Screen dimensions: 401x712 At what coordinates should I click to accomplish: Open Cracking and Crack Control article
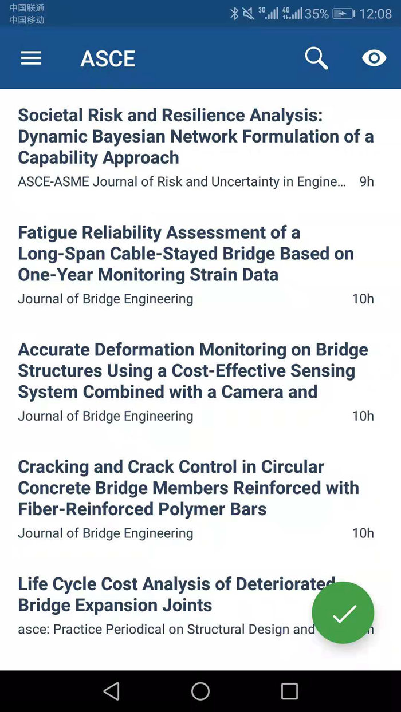point(188,488)
